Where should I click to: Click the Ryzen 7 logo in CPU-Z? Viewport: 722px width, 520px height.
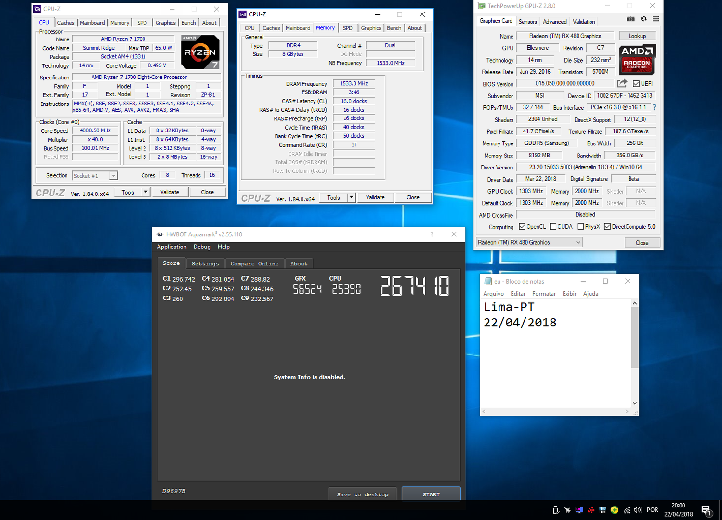pyautogui.click(x=200, y=52)
